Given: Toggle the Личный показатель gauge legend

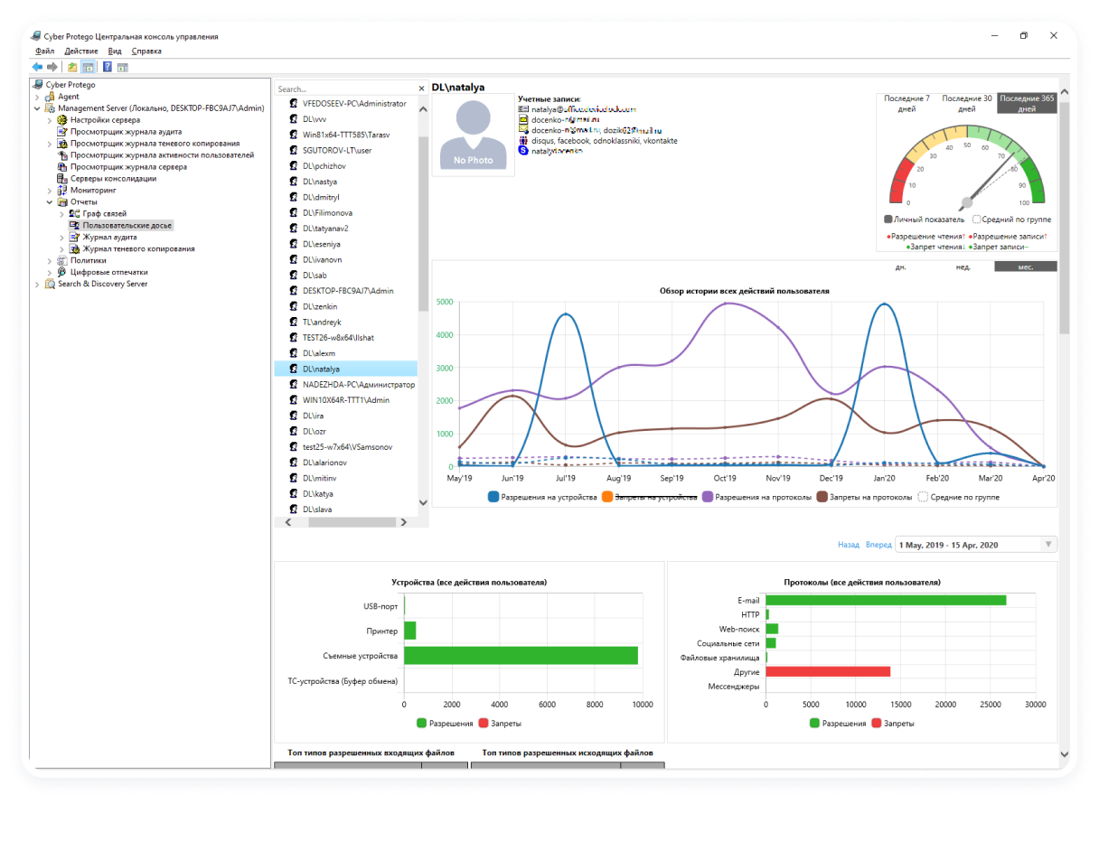Looking at the screenshot, I should pos(888,220).
